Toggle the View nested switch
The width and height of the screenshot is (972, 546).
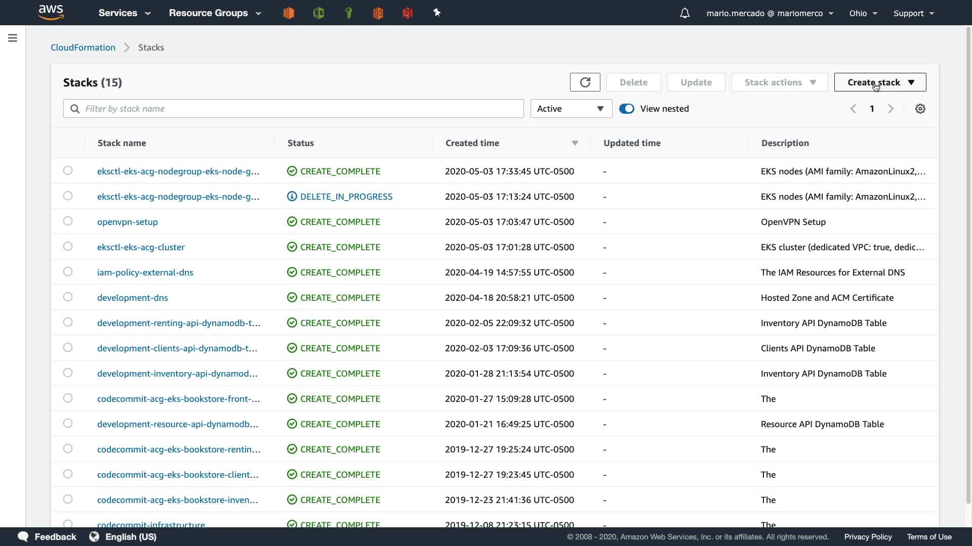(x=626, y=109)
